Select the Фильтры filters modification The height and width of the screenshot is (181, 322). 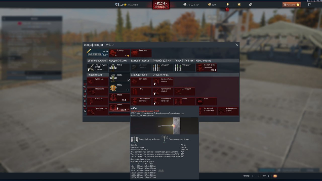tap(98, 101)
